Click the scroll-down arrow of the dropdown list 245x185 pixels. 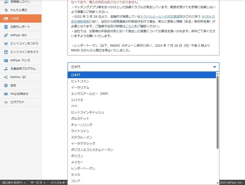click(218, 183)
